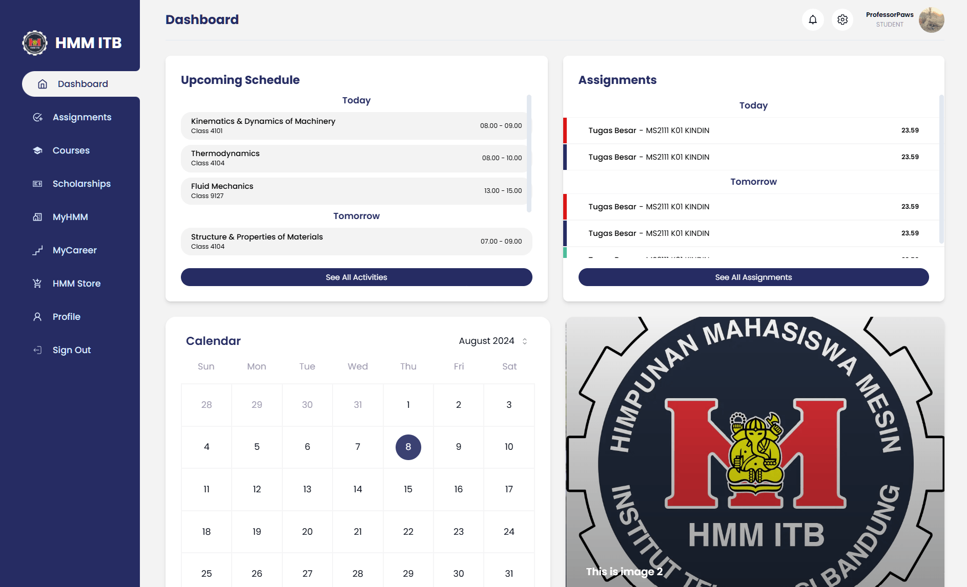
Task: Select date 13 in calendar
Action: (307, 489)
